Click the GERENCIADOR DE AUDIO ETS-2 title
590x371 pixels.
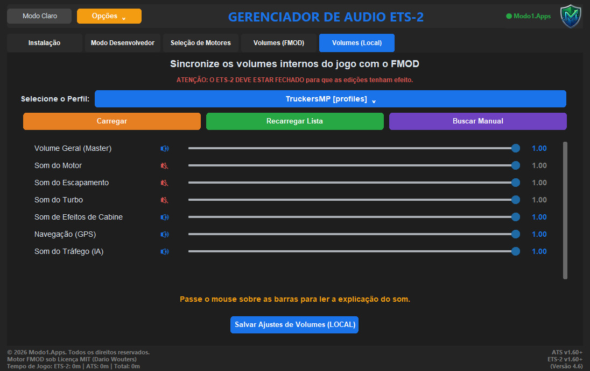pyautogui.click(x=326, y=17)
